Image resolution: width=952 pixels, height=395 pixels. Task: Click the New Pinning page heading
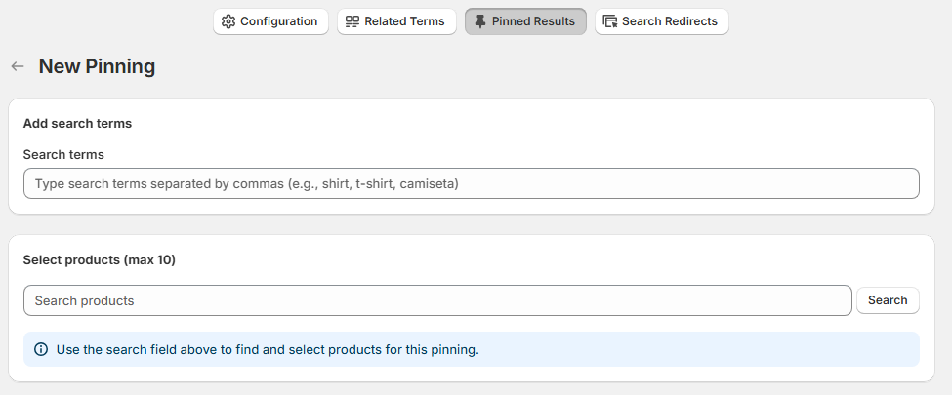click(x=97, y=66)
